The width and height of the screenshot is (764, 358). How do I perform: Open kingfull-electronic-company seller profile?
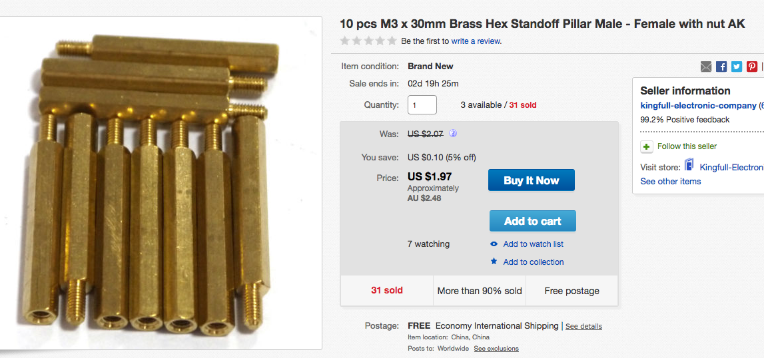coord(698,105)
